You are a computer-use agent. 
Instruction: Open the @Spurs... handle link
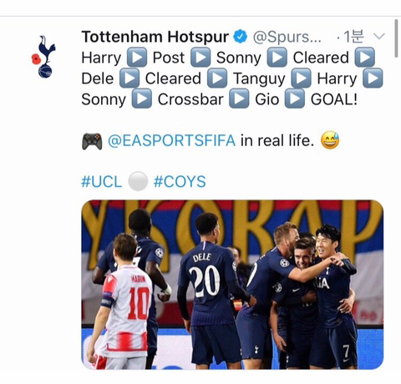287,37
